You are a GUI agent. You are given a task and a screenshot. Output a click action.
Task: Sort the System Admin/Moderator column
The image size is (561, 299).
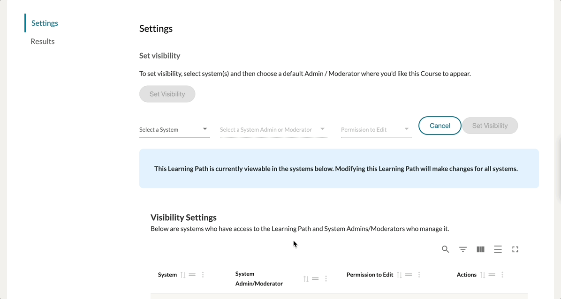coord(306,279)
